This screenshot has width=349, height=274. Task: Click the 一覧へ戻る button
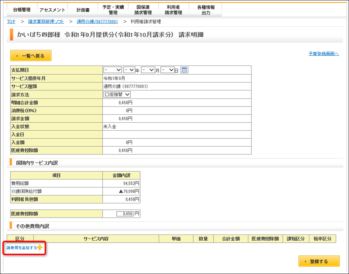click(x=31, y=55)
